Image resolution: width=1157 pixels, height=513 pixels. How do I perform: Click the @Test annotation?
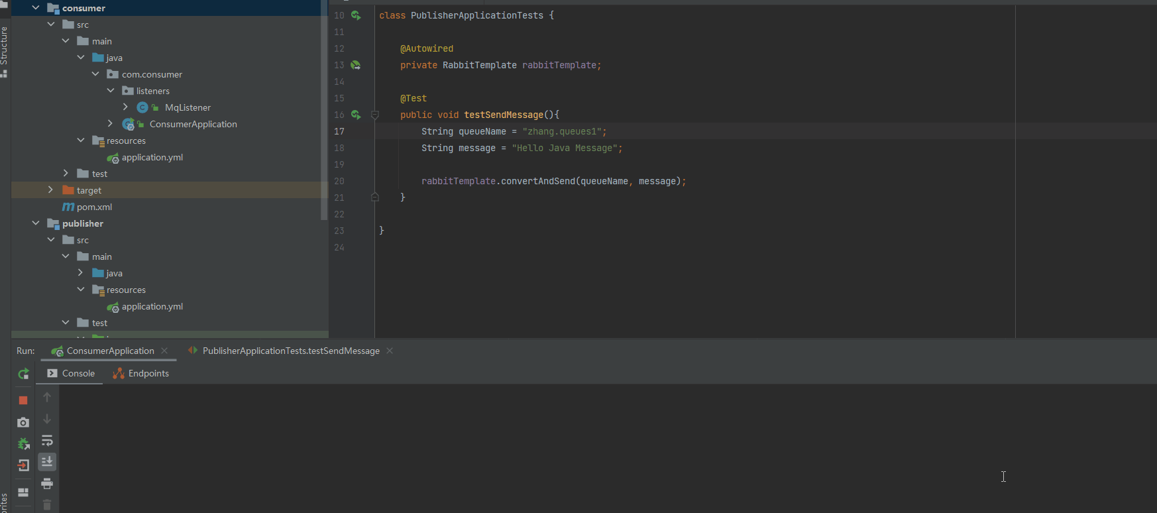pyautogui.click(x=413, y=98)
